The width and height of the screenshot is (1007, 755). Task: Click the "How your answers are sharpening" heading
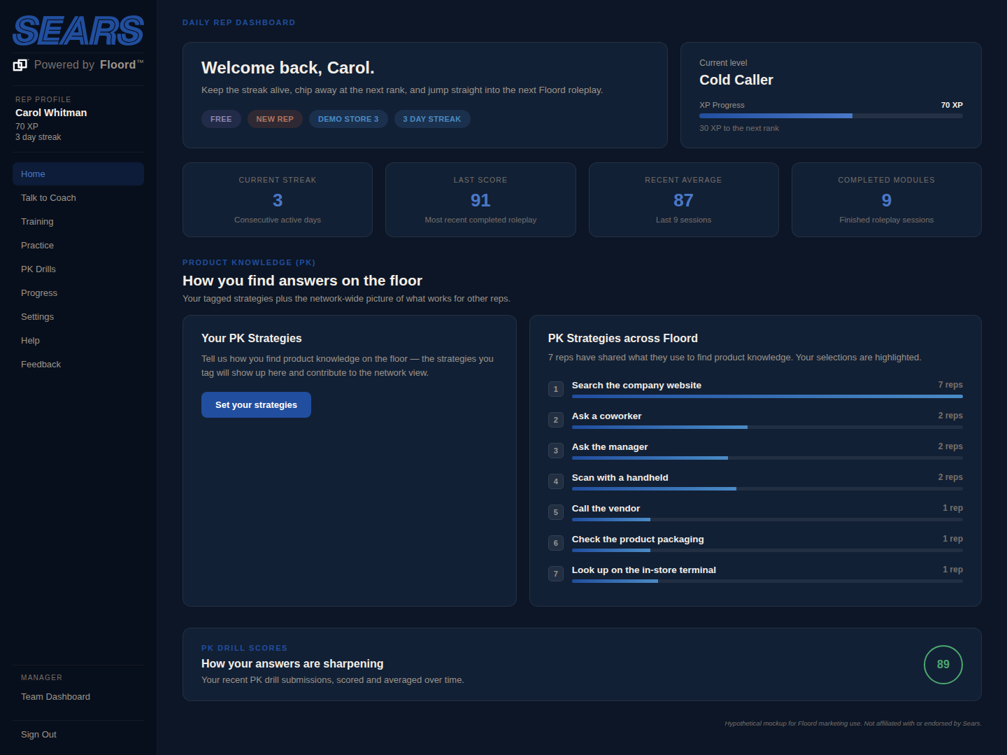coord(292,664)
